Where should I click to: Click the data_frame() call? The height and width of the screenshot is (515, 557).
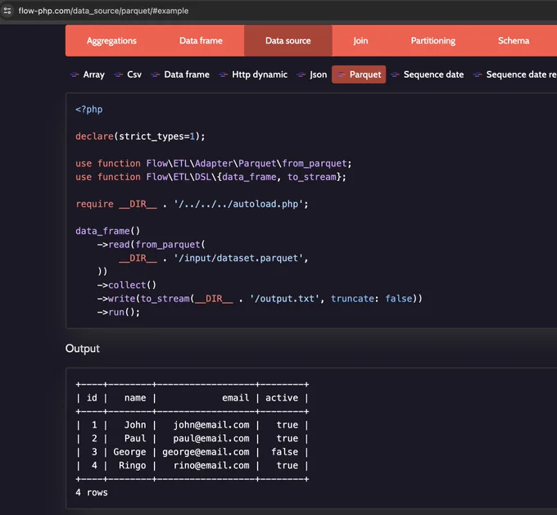[x=108, y=231]
